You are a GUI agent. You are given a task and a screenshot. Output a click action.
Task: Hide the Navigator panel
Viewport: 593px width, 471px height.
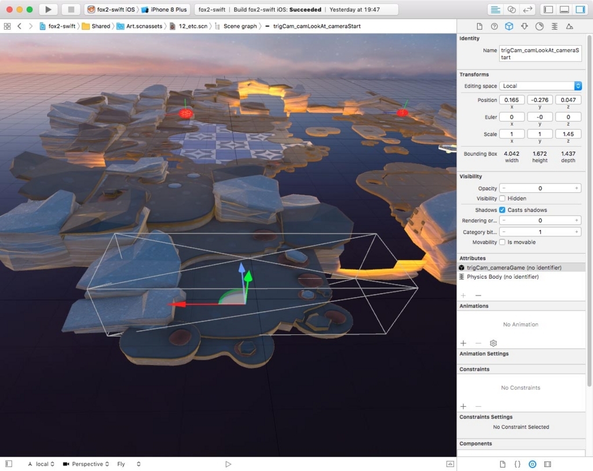pos(548,9)
